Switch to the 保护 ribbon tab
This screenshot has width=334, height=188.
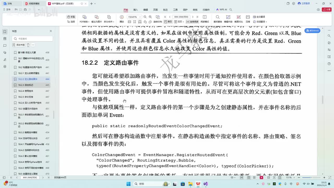coord(185,10)
